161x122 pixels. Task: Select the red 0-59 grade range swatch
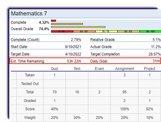[x=62, y=31]
